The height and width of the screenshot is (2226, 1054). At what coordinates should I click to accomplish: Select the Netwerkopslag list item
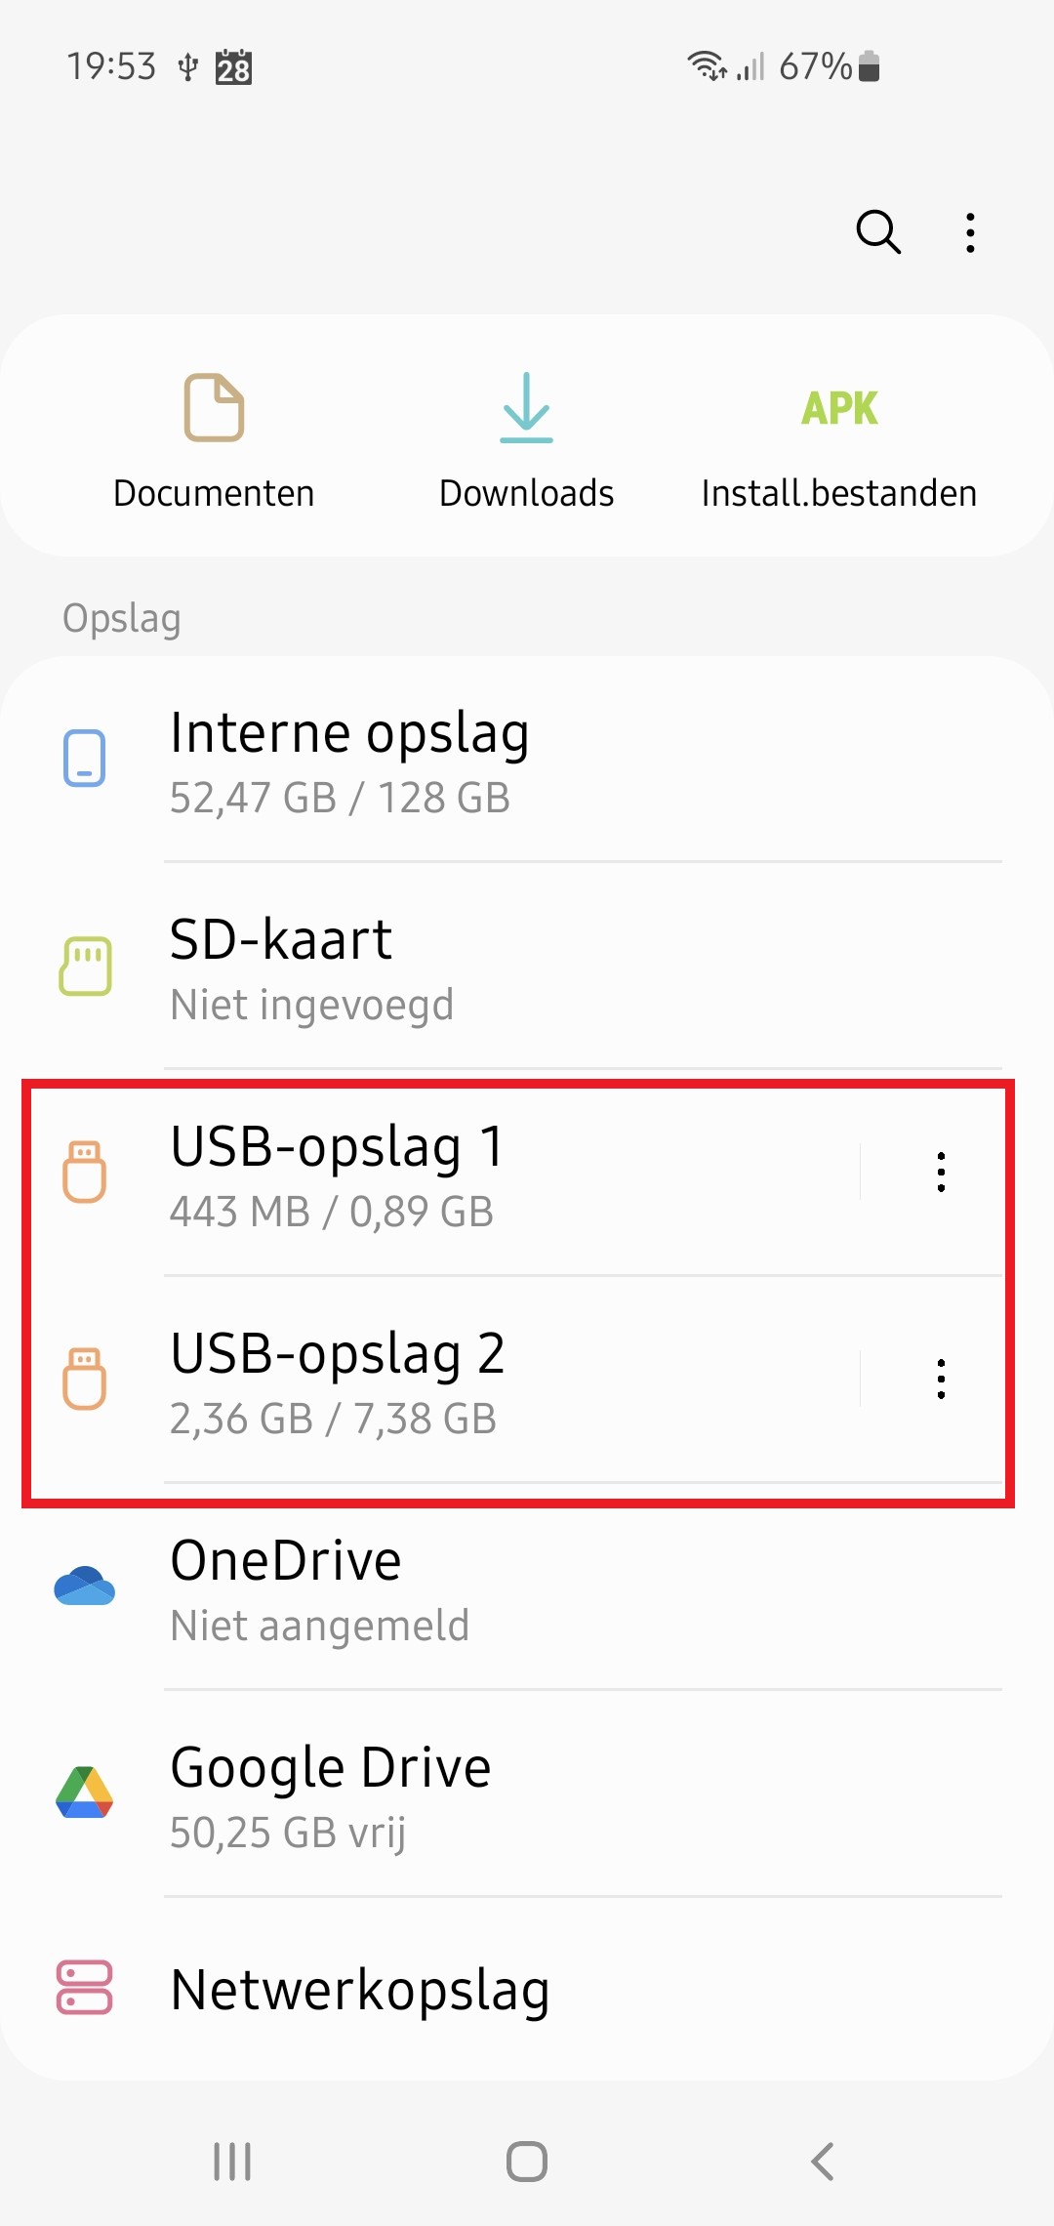[488, 1990]
